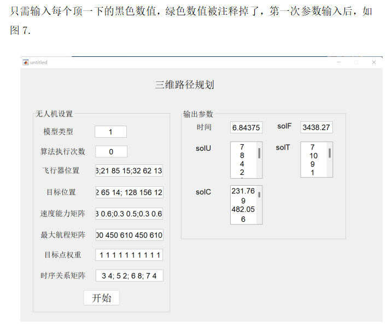The height and width of the screenshot is (330, 392).
Task: Click the 无人机设置 panel label
Action: (54, 114)
